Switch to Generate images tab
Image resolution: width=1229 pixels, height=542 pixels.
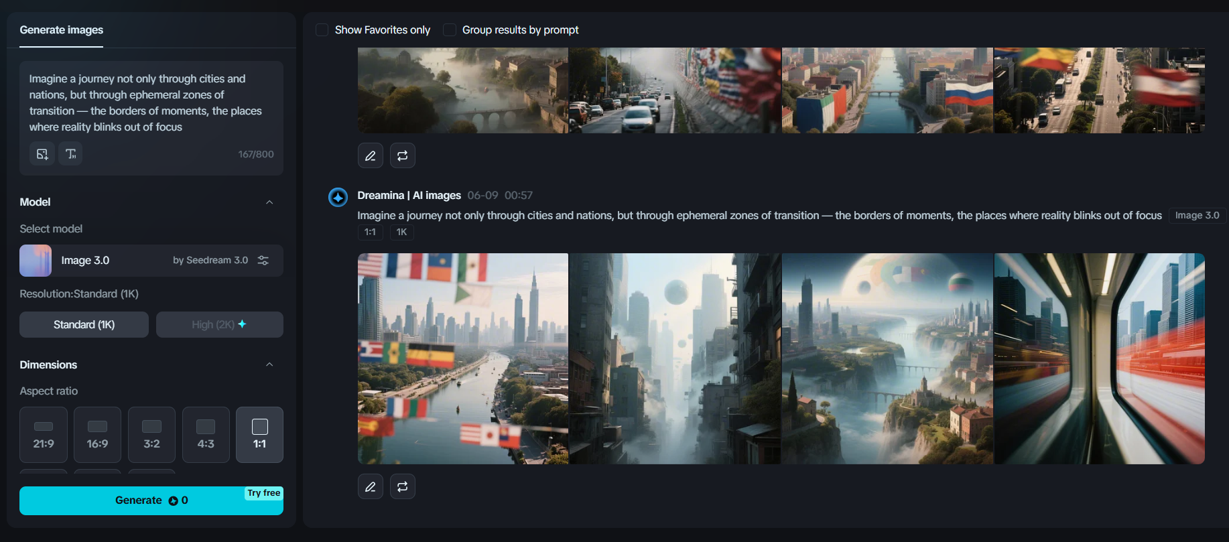coord(62,30)
